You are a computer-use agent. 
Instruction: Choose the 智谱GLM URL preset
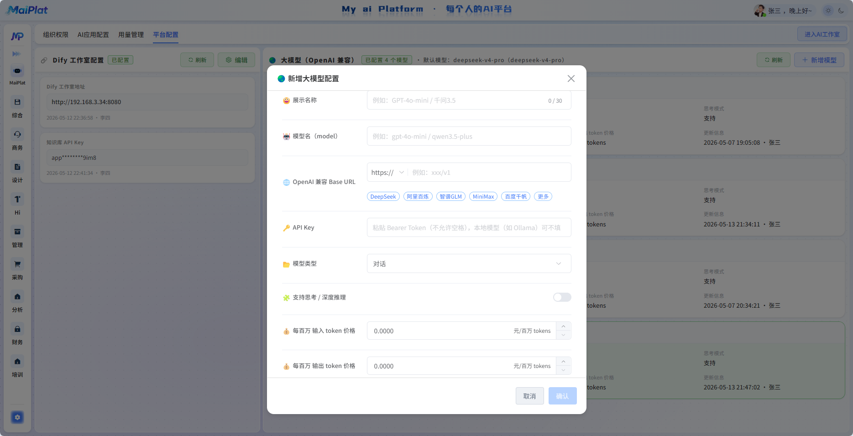[450, 196]
